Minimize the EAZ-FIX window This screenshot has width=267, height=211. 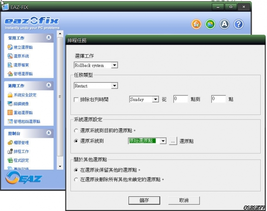point(218,7)
